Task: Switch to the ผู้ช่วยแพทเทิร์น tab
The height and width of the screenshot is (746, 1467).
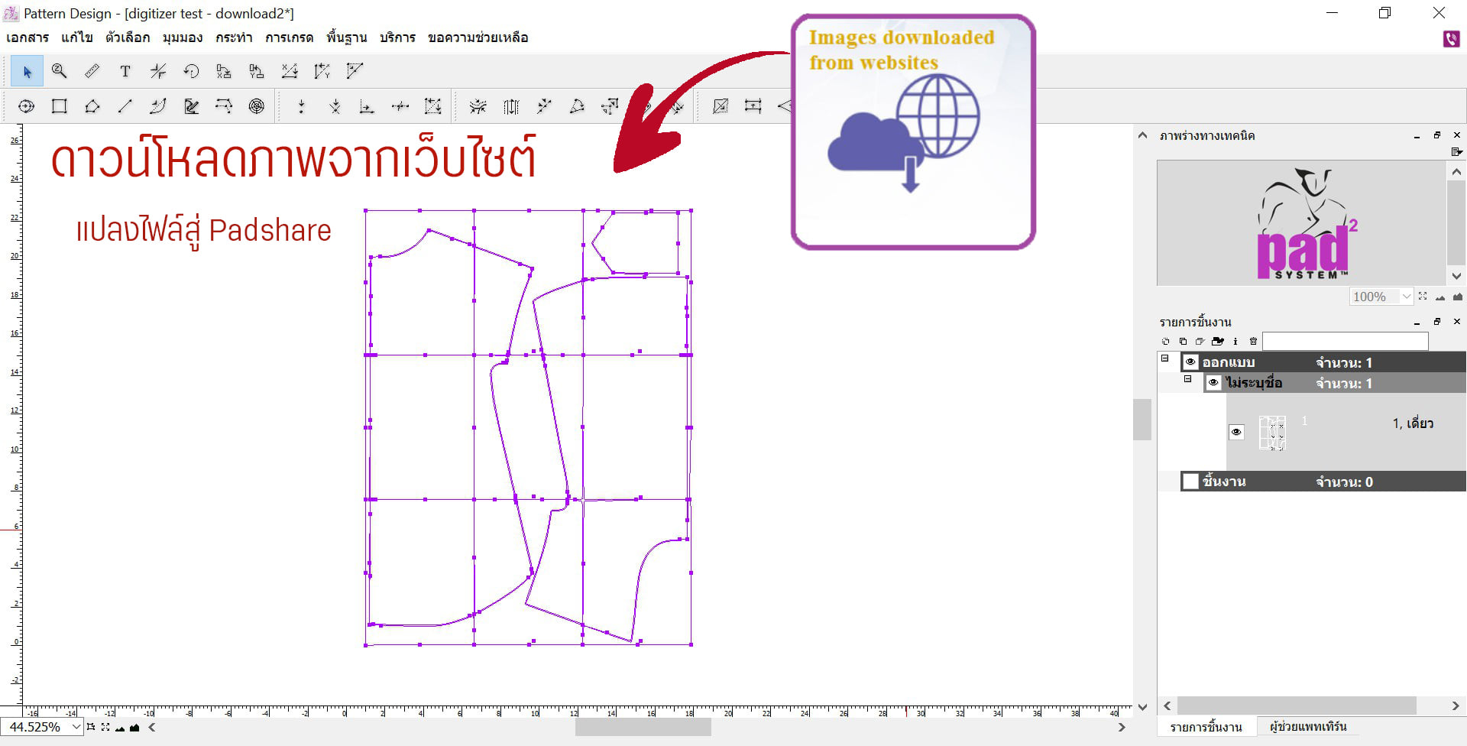Action: coord(1308,727)
